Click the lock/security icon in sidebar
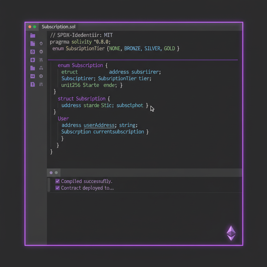 (41, 68)
